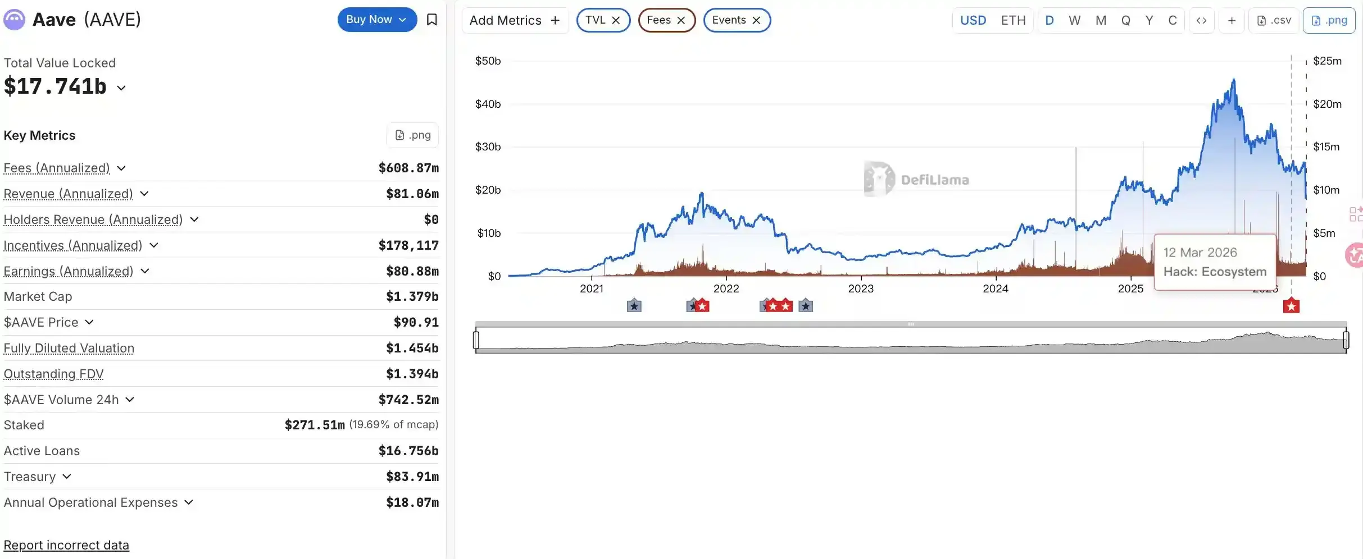
Task: Select the monthly (M) interval tab
Action: (1101, 20)
